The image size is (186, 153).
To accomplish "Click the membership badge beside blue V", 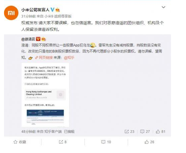I will (58, 10).
